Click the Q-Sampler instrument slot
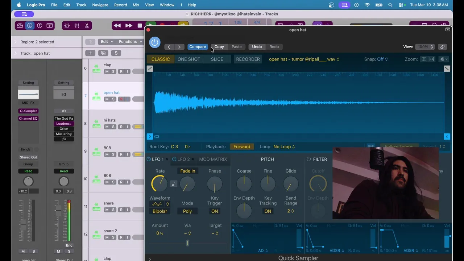 click(x=28, y=111)
